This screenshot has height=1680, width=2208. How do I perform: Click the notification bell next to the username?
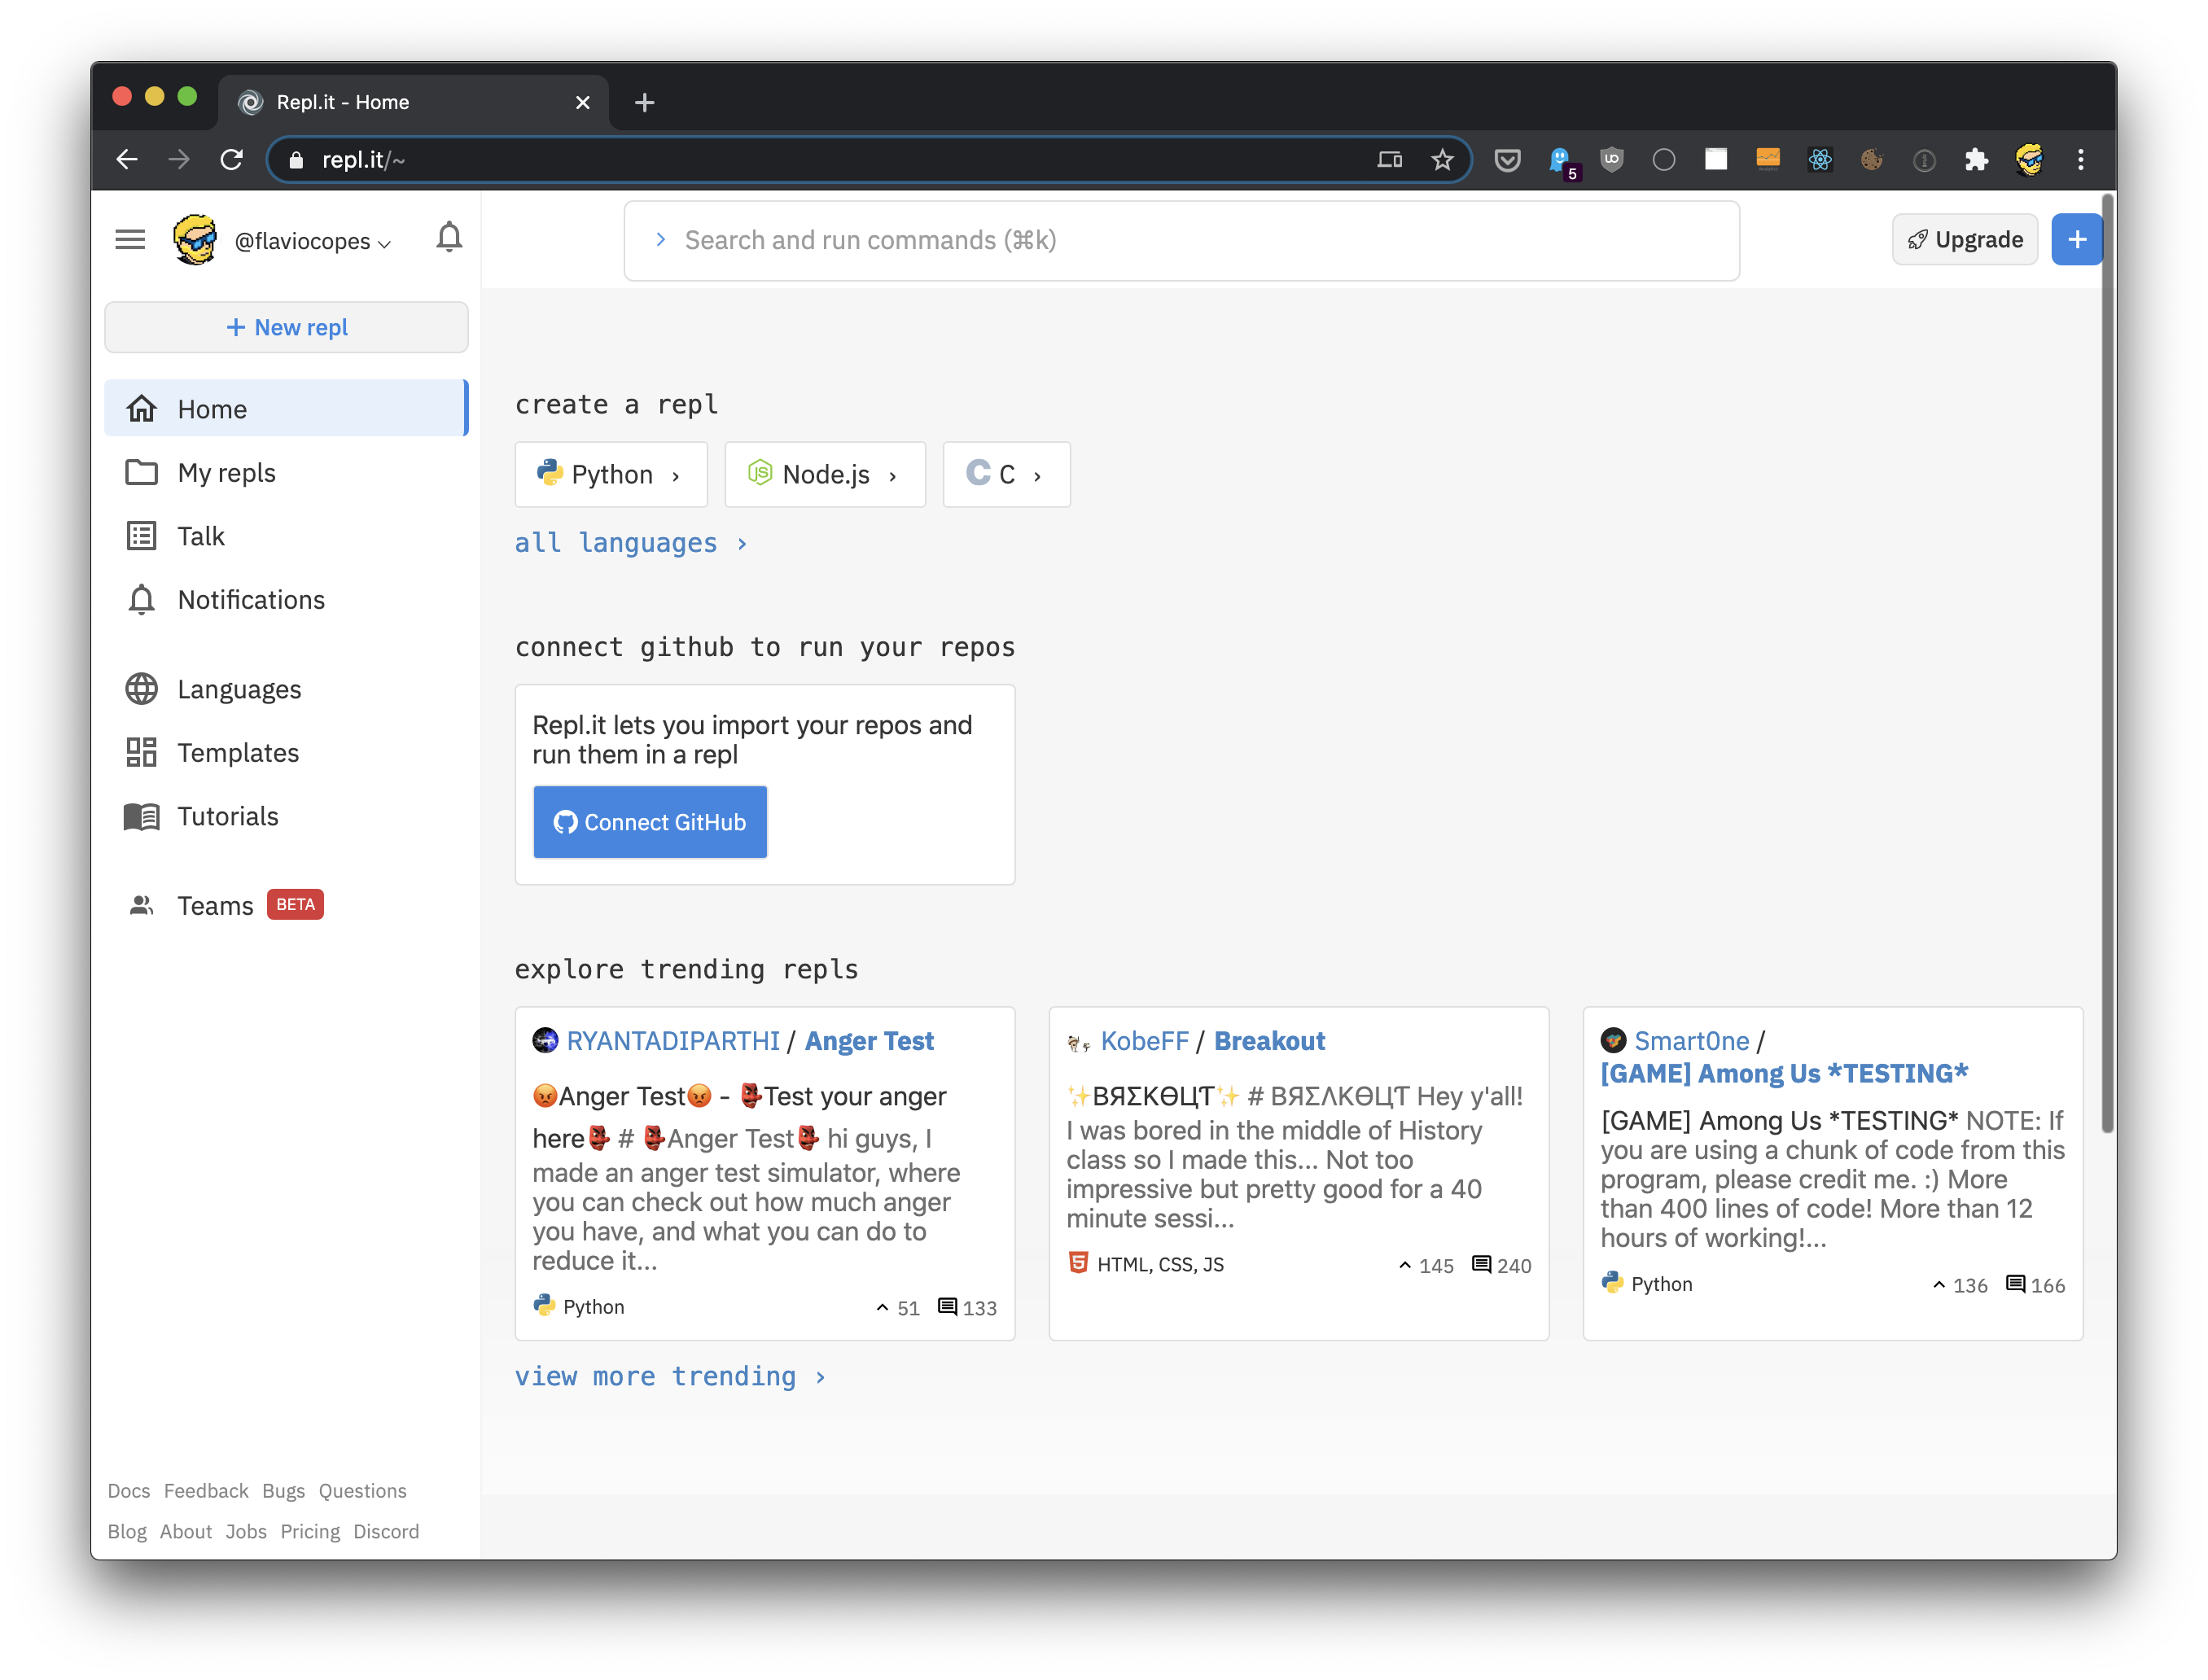449,238
